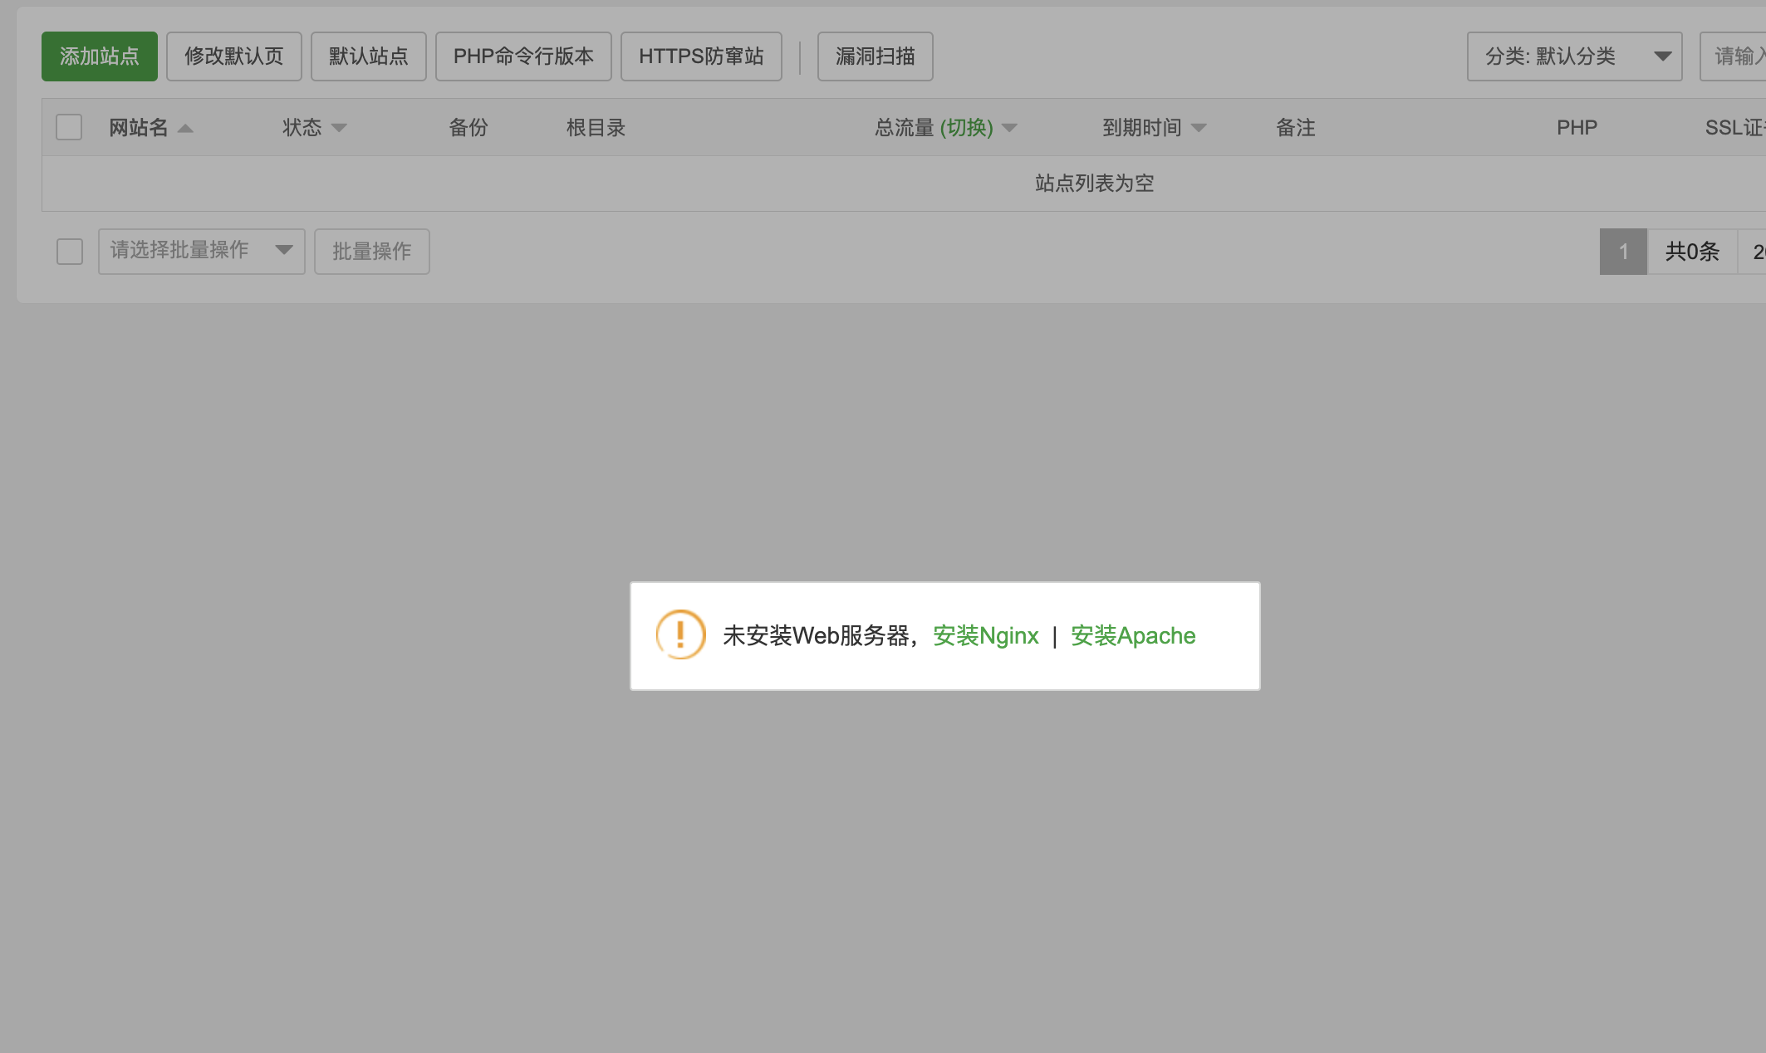Click the 备份 column header
This screenshot has height=1053, width=1766.
(468, 127)
